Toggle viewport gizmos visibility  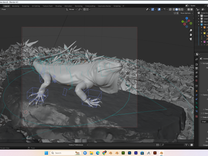(x=153, y=10)
